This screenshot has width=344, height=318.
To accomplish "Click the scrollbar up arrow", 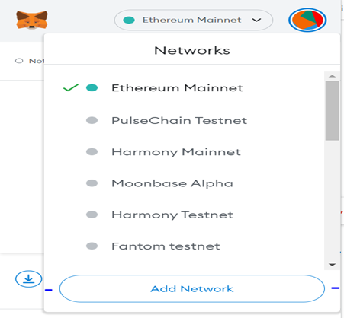I will pos(332,76).
